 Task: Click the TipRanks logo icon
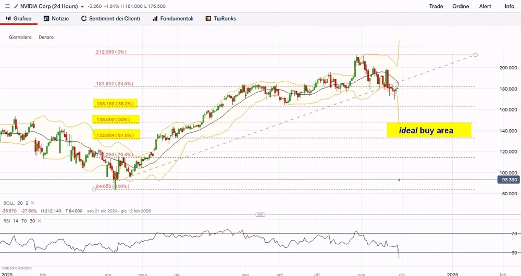tap(208, 19)
